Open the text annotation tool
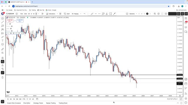 3,41
